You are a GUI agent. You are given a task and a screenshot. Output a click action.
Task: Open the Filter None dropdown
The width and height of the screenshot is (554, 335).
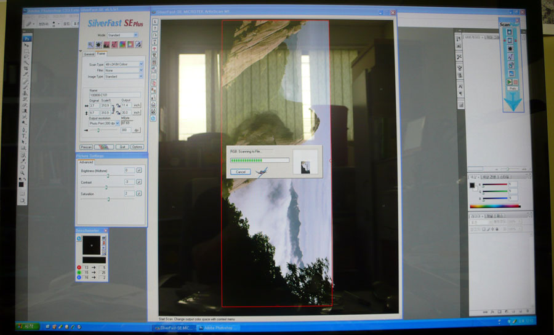click(x=124, y=70)
